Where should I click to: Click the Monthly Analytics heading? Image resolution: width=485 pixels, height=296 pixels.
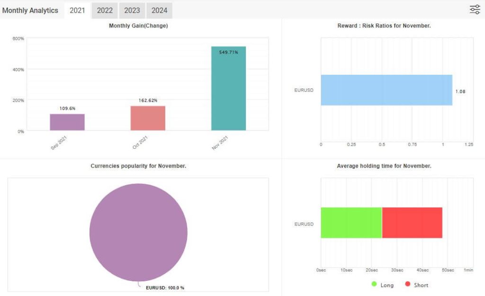[30, 10]
